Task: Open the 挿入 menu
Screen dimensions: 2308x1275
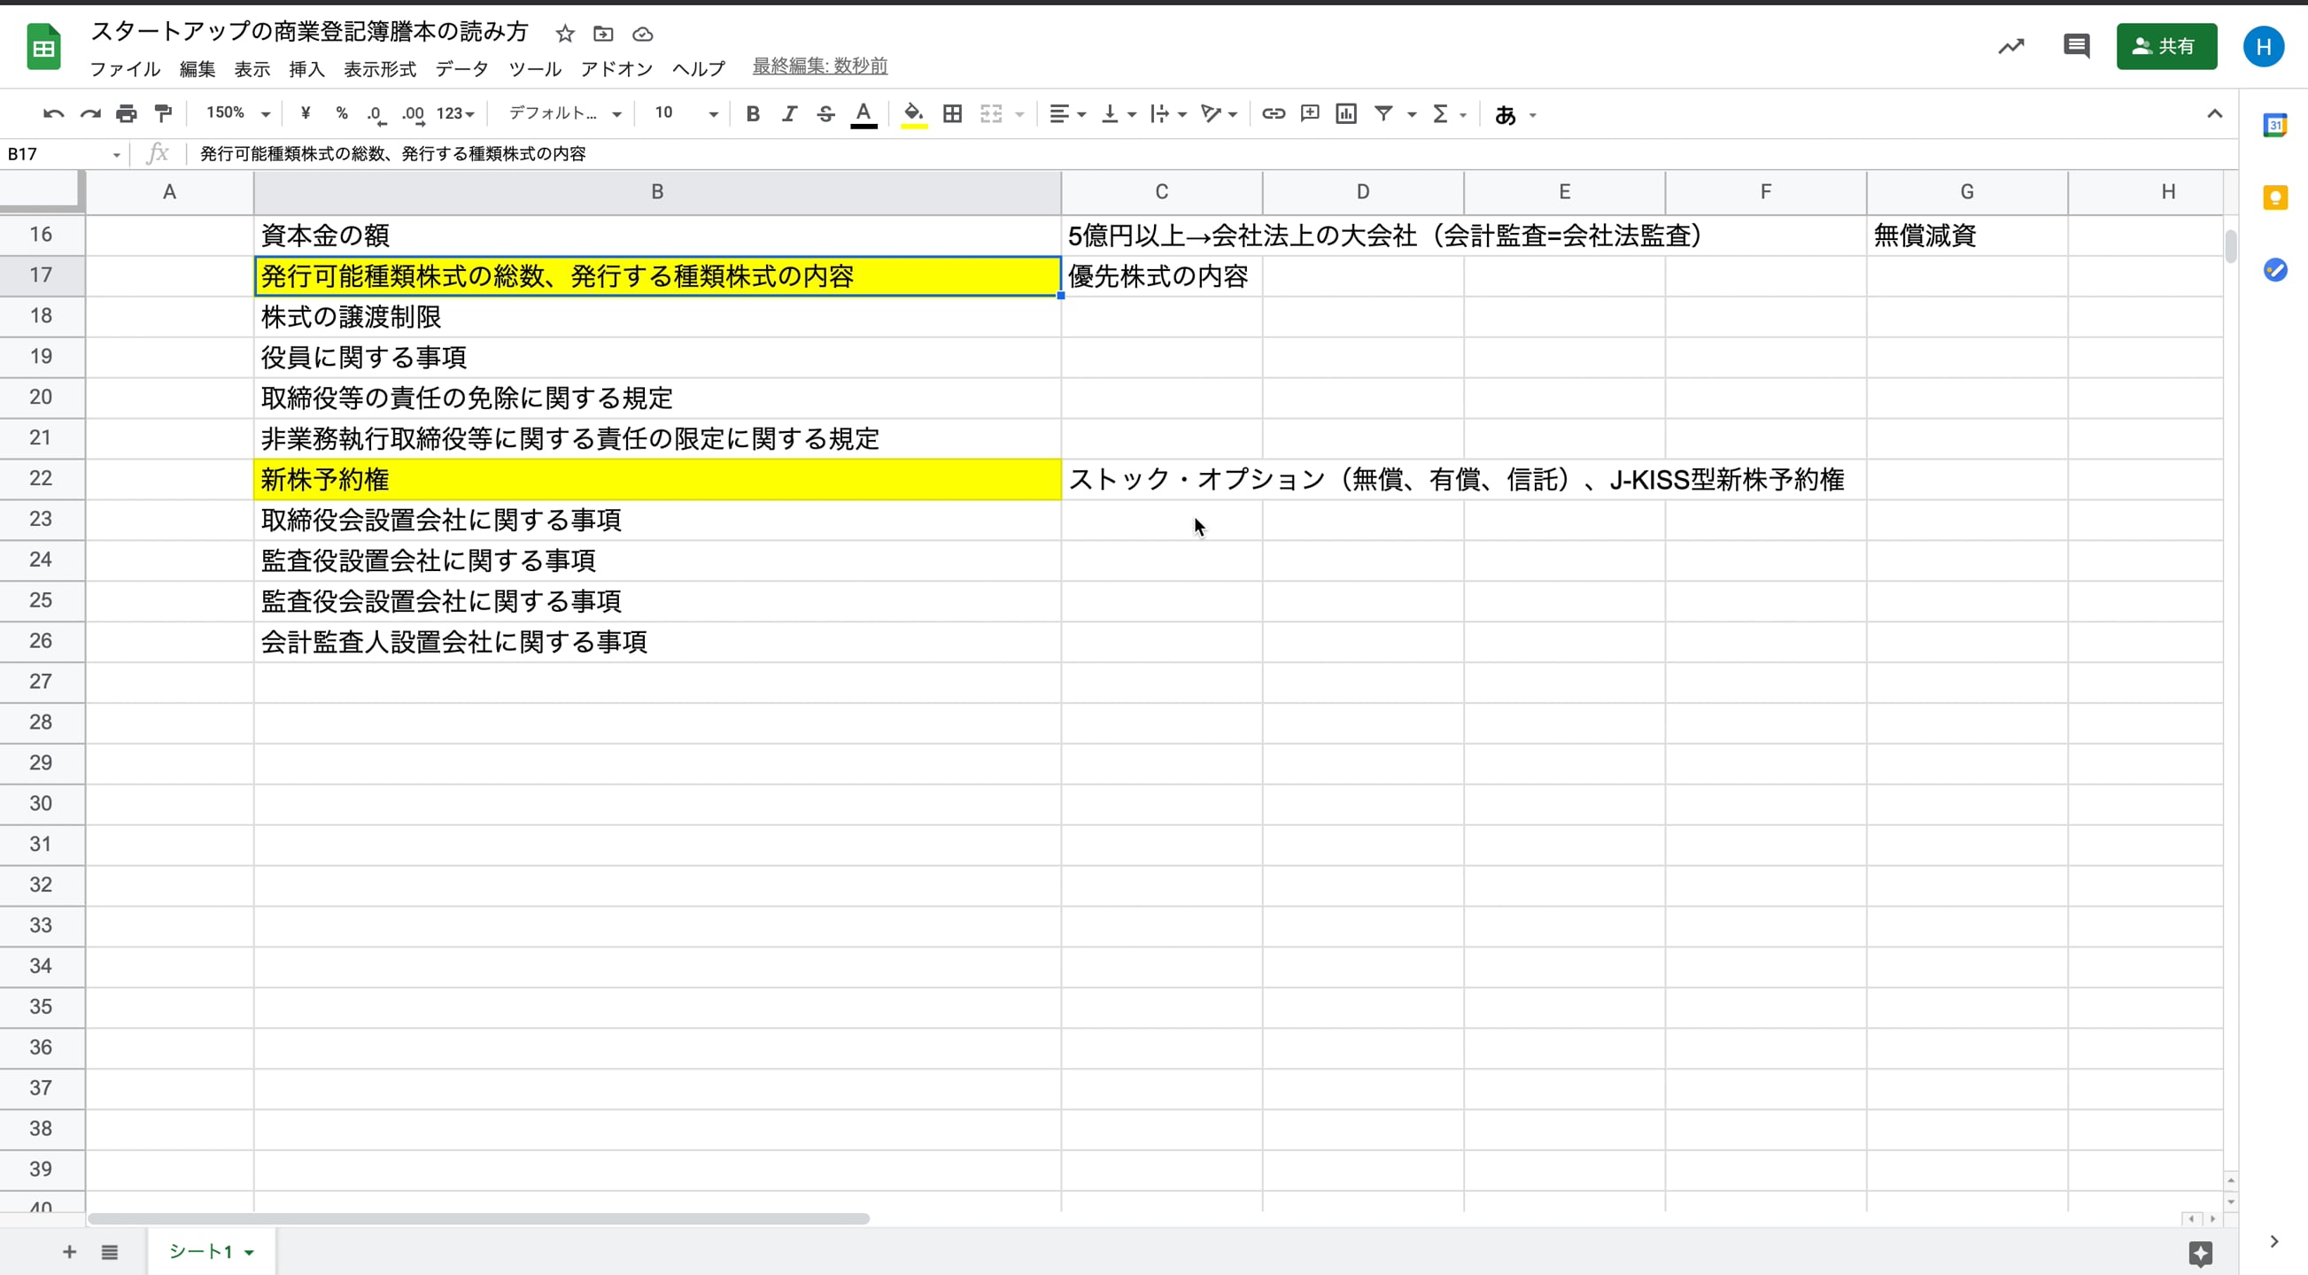Action: (306, 68)
